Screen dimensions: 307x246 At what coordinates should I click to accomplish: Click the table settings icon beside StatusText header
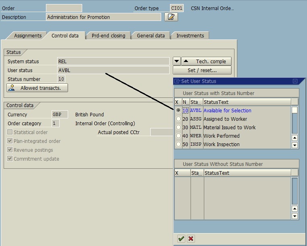pos(295,102)
